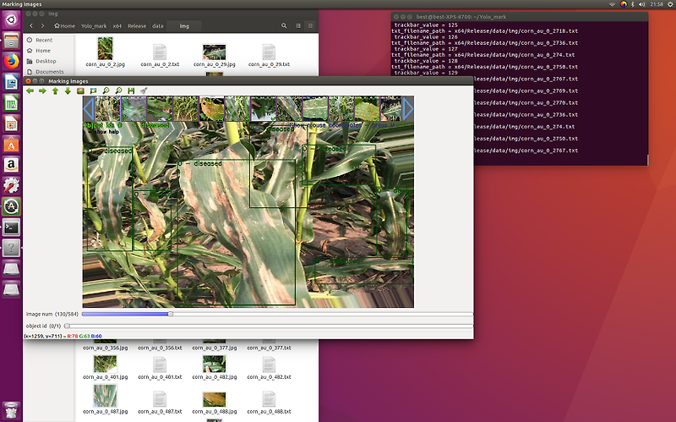Image resolution: width=676 pixels, height=422 pixels.
Task: Go to data folder in the path bar
Action: pyautogui.click(x=158, y=26)
